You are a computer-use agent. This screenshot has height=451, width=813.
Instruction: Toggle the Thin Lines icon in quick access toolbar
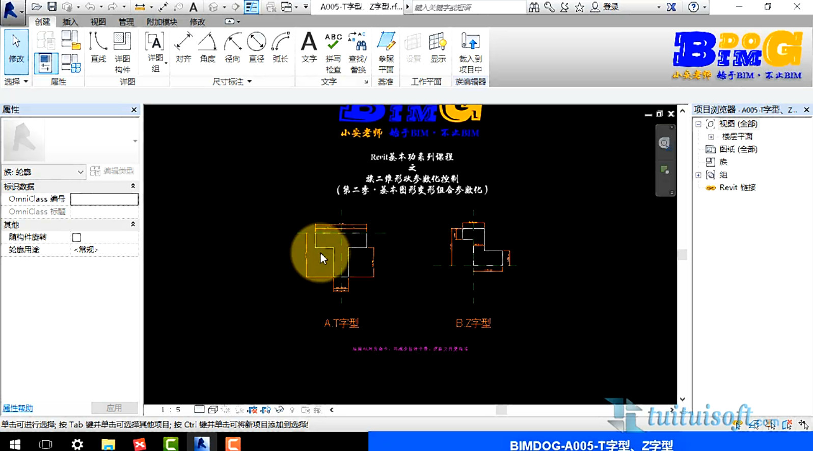pyautogui.click(x=252, y=7)
